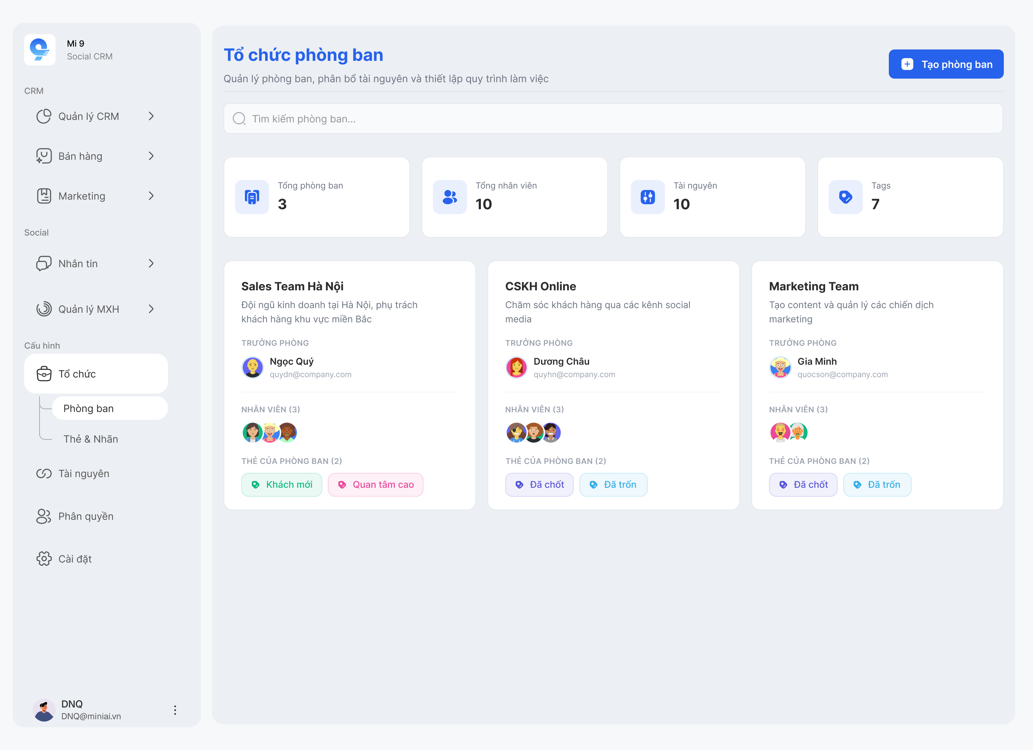Go to Tài nguyên in sidebar
This screenshot has height=750, width=1033.
[x=84, y=474]
